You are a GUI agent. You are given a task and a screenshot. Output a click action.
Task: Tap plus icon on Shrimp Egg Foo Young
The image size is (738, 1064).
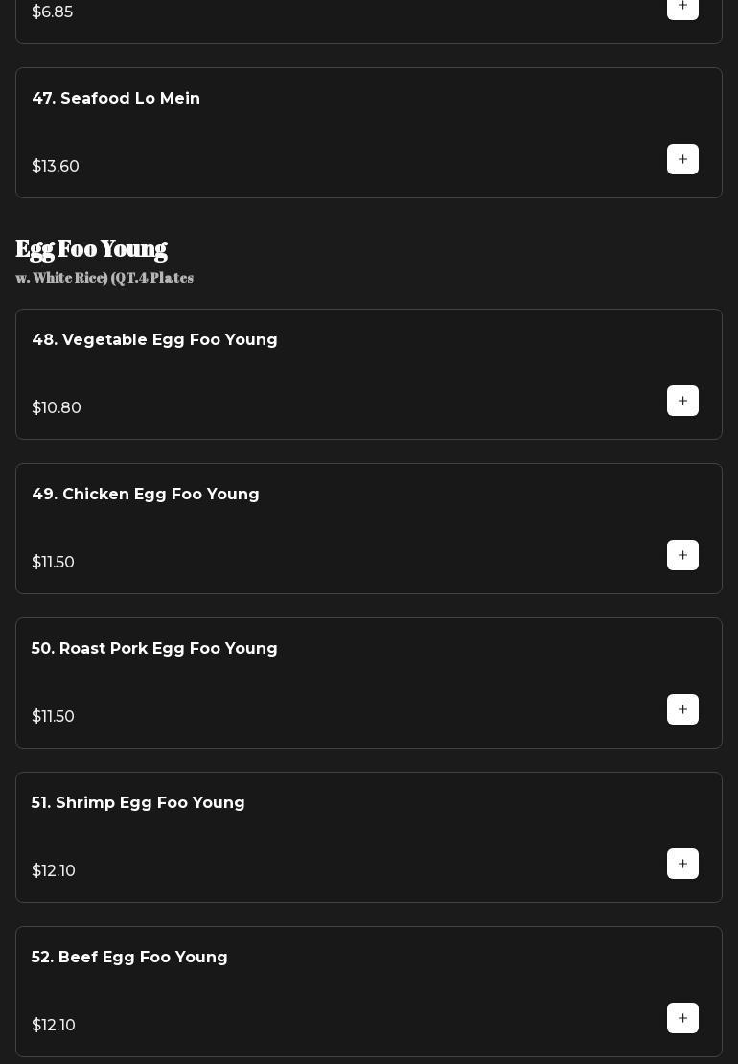pyautogui.click(x=682, y=864)
